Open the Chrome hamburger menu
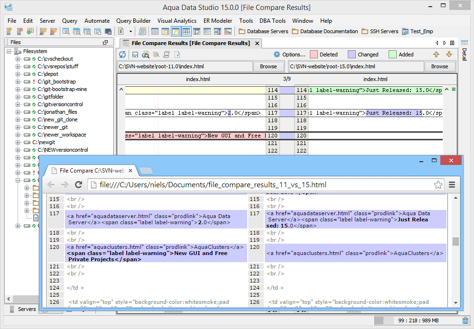The image size is (474, 329). 452,185
